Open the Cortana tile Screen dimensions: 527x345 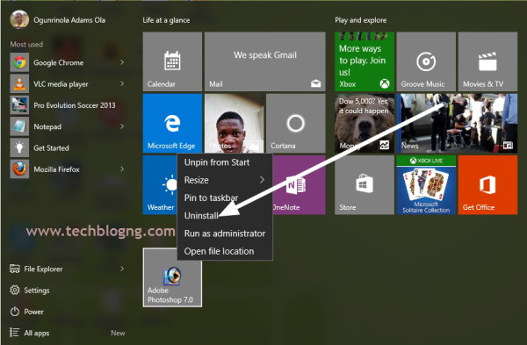(x=296, y=123)
